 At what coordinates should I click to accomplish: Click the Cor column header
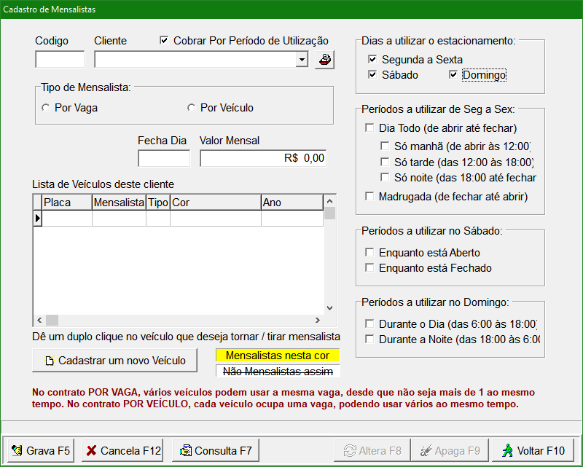coord(216,203)
